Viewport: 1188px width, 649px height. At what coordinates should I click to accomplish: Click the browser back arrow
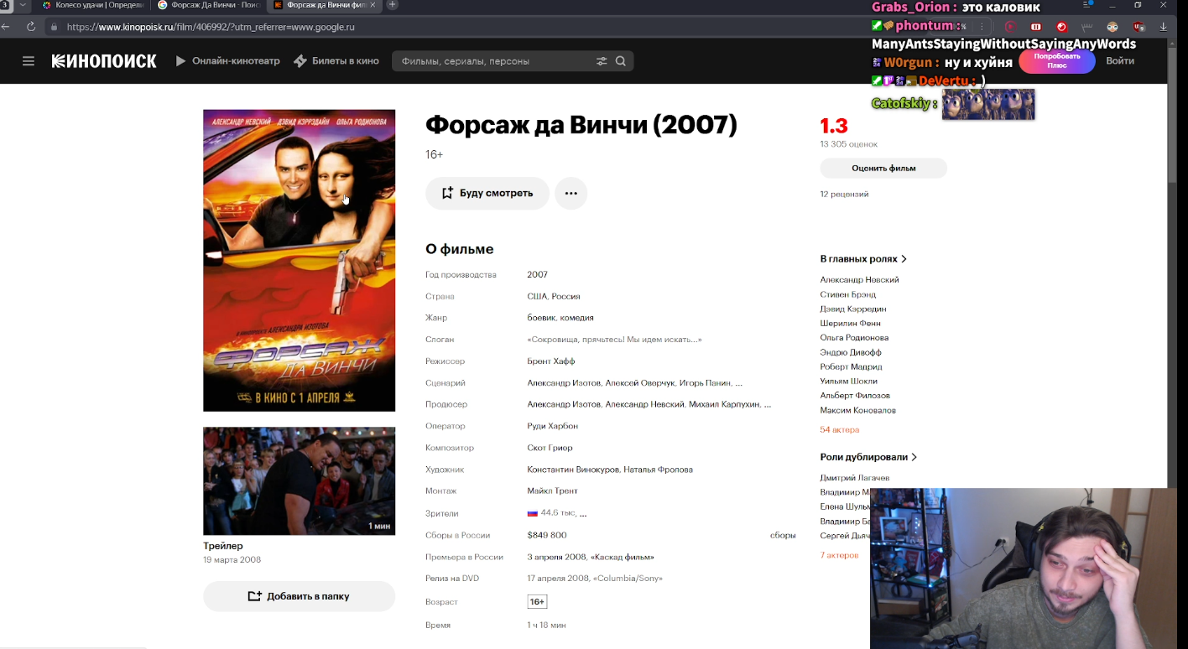tap(7, 27)
